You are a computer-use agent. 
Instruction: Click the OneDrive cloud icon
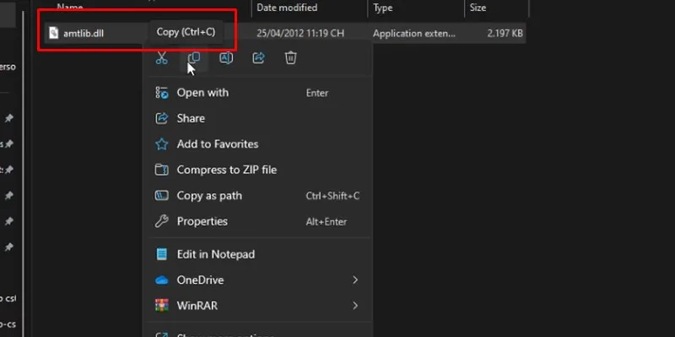[161, 280]
